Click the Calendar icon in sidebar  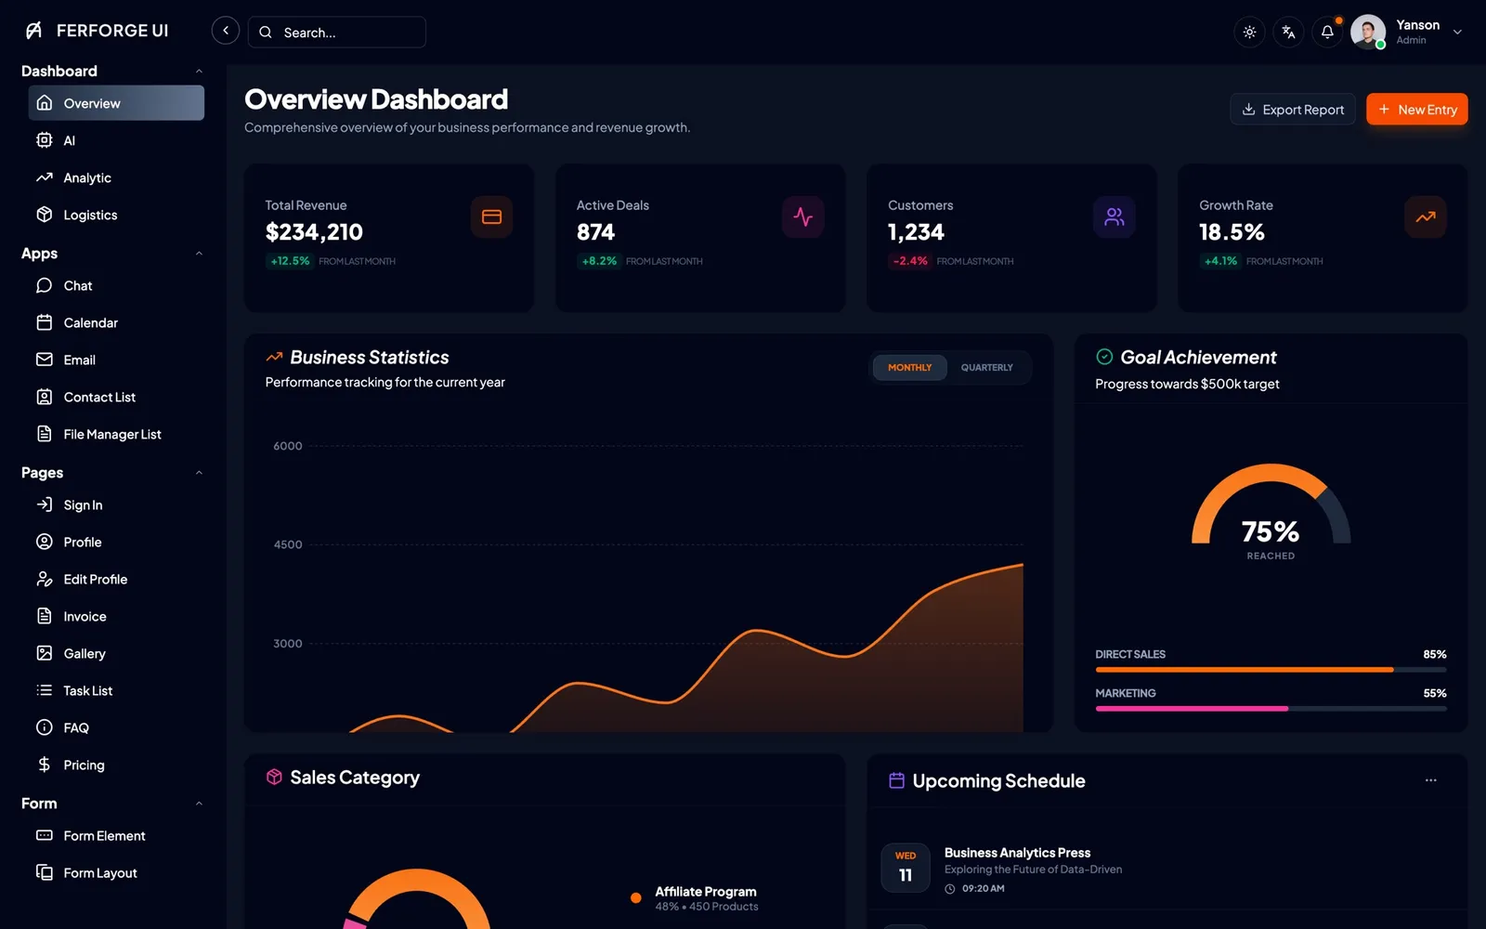(44, 322)
